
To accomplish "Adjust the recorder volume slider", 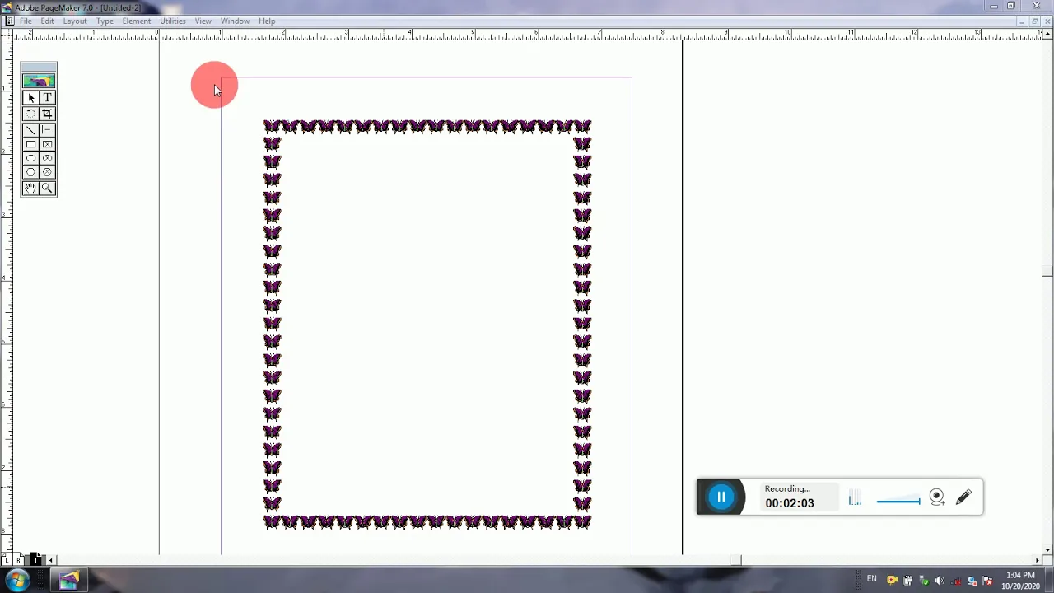I will 898,500.
